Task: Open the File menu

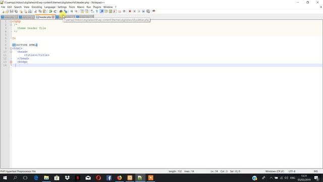Action: 3,7
